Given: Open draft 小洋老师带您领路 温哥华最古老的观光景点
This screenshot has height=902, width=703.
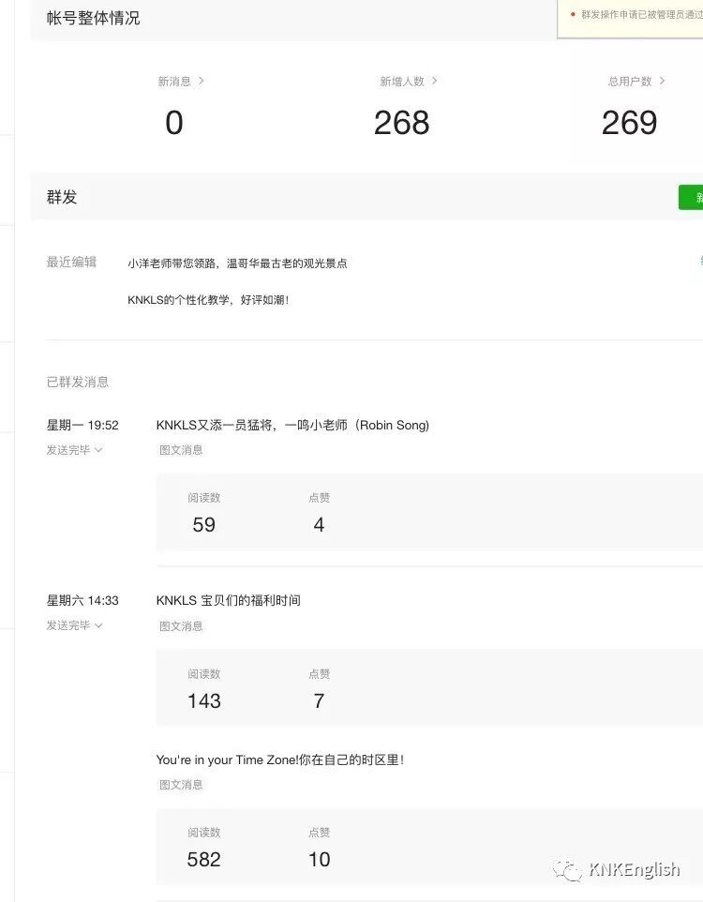Looking at the screenshot, I should tap(237, 263).
